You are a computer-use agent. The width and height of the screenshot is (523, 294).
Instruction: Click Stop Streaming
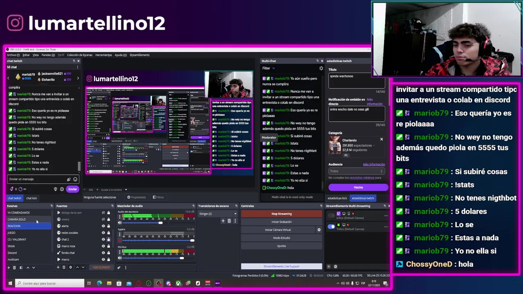[282, 214]
